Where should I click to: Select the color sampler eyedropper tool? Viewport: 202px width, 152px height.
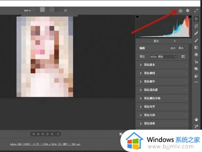(196, 126)
